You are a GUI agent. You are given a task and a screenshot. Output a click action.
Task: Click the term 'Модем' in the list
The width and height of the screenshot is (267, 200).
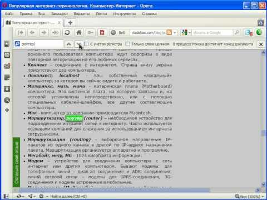[35, 161]
